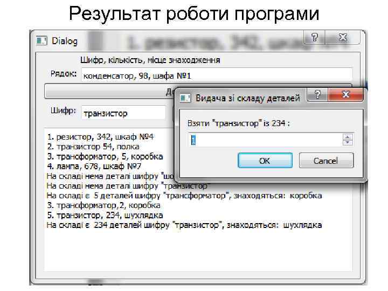This screenshot has width=388, height=291.
Task: Click the Dialog window app icon
Action: pos(41,40)
